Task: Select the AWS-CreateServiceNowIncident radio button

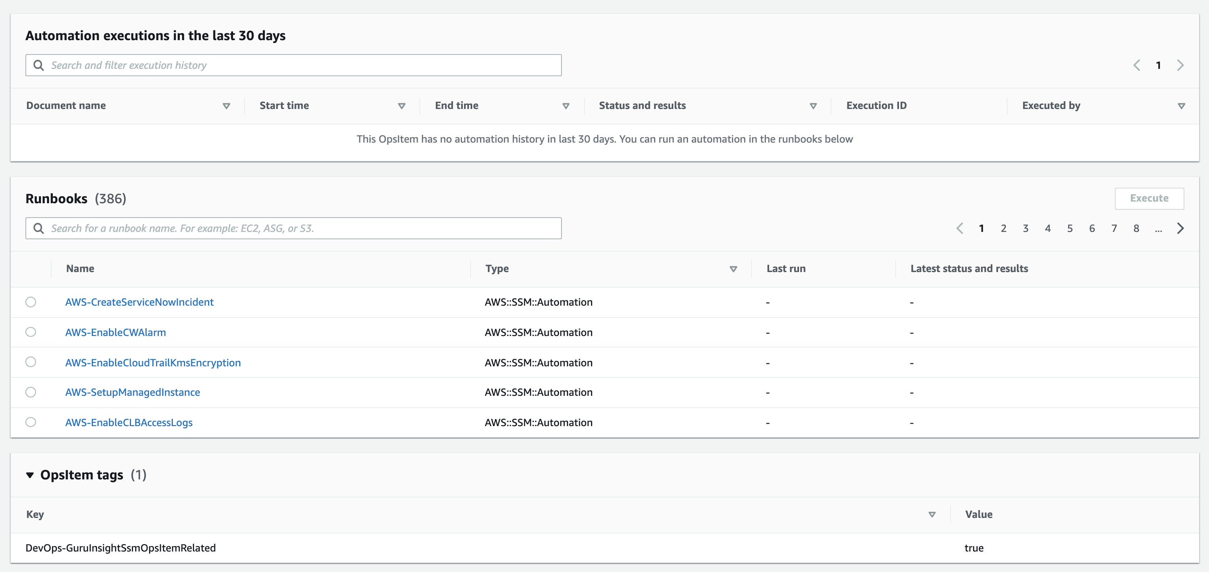Action: click(31, 302)
